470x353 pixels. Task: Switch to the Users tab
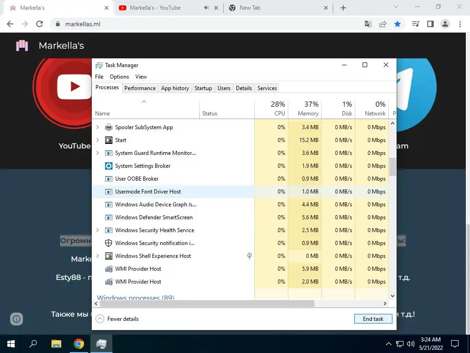pos(224,88)
